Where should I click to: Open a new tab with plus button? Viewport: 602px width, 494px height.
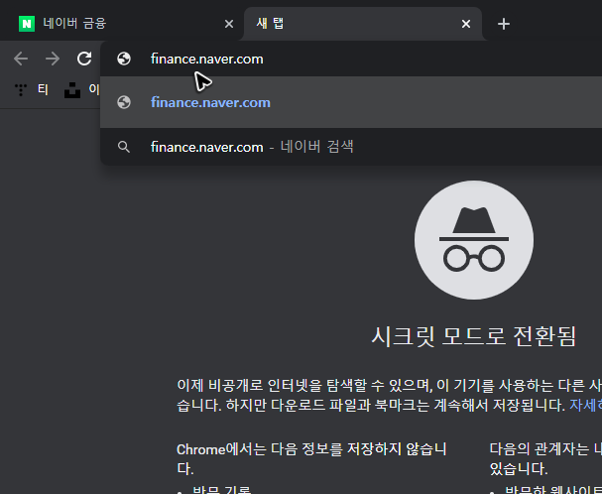point(504,24)
